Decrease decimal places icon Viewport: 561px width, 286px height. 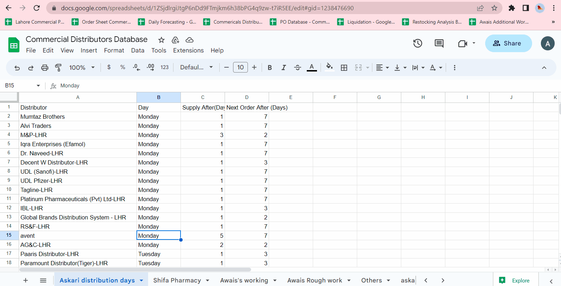coord(136,67)
